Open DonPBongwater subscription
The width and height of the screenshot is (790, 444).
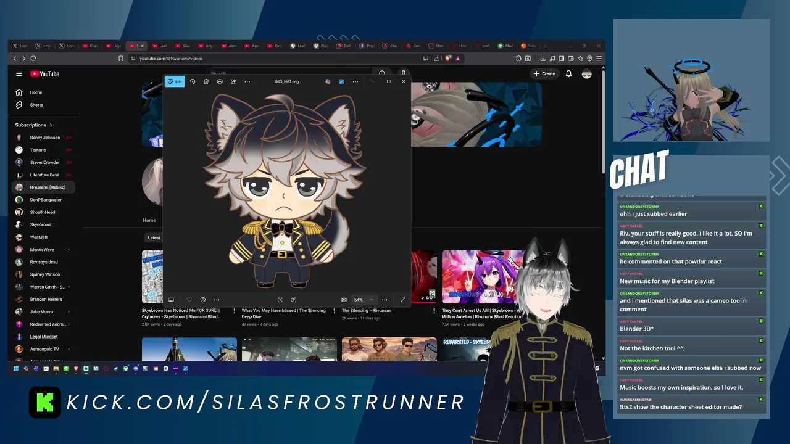(x=46, y=200)
